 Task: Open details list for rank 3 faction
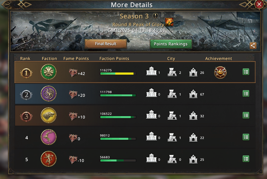click(x=246, y=116)
